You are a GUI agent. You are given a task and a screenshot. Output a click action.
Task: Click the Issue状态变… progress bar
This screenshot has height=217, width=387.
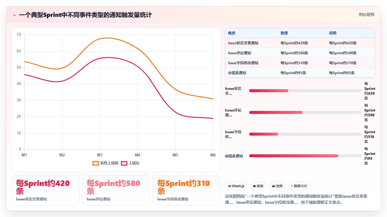tap(305, 91)
